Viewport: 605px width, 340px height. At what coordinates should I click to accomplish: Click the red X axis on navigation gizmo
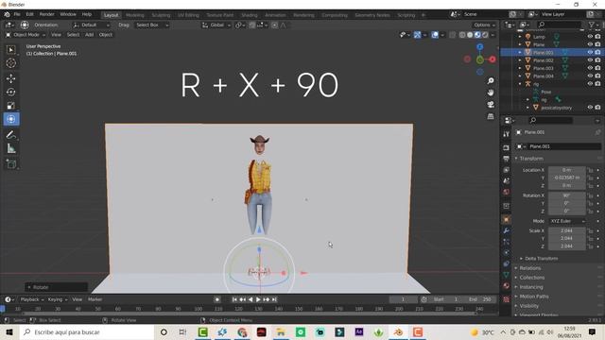[493, 59]
